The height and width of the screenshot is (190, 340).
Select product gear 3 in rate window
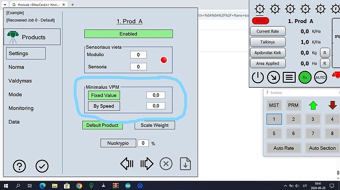click(290, 9)
